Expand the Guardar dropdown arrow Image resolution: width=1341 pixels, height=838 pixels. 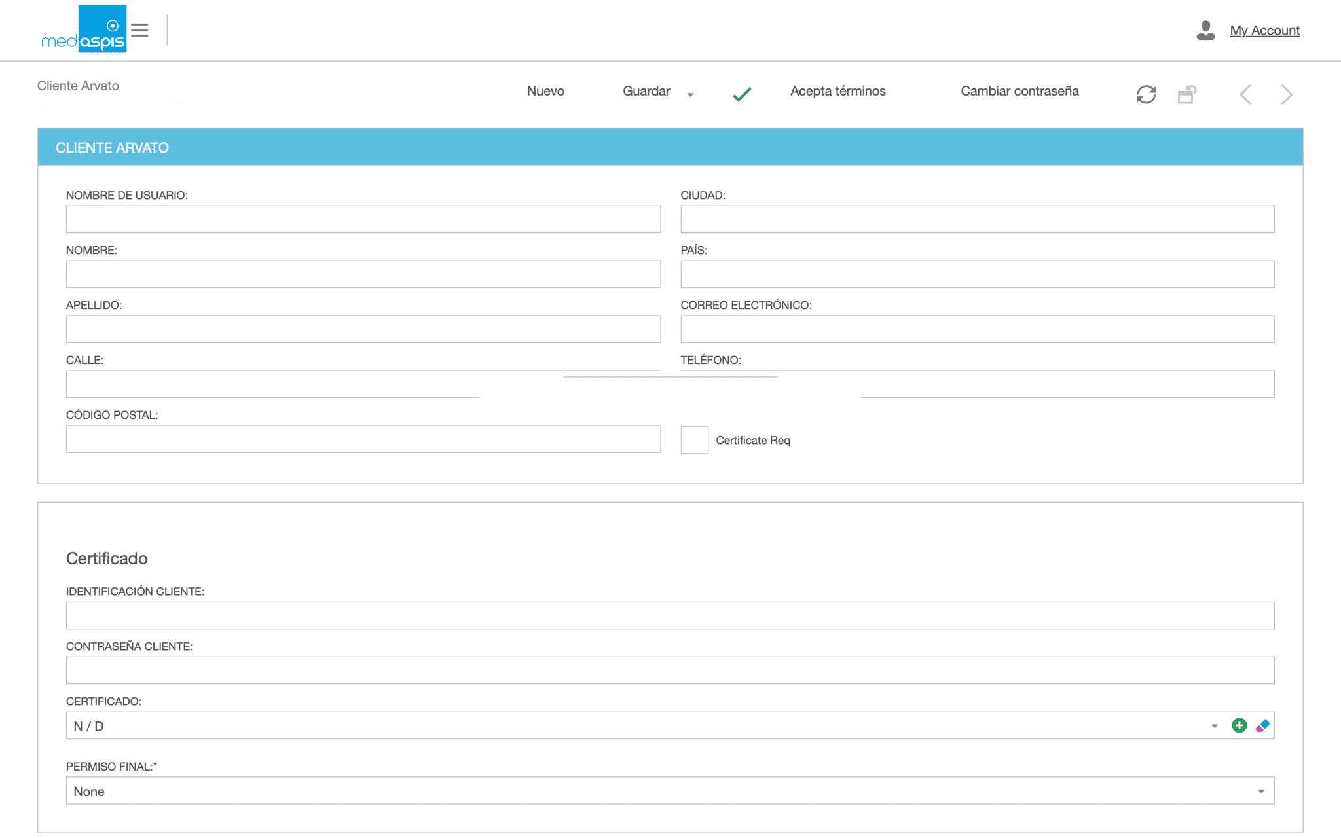(x=690, y=95)
